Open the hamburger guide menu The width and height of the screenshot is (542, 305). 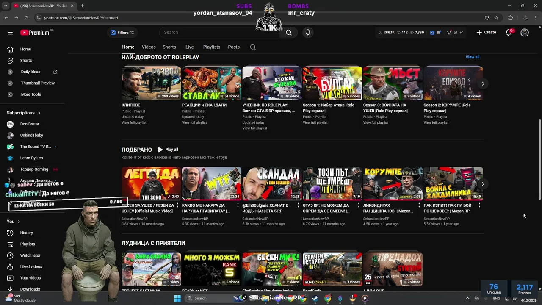(10, 33)
